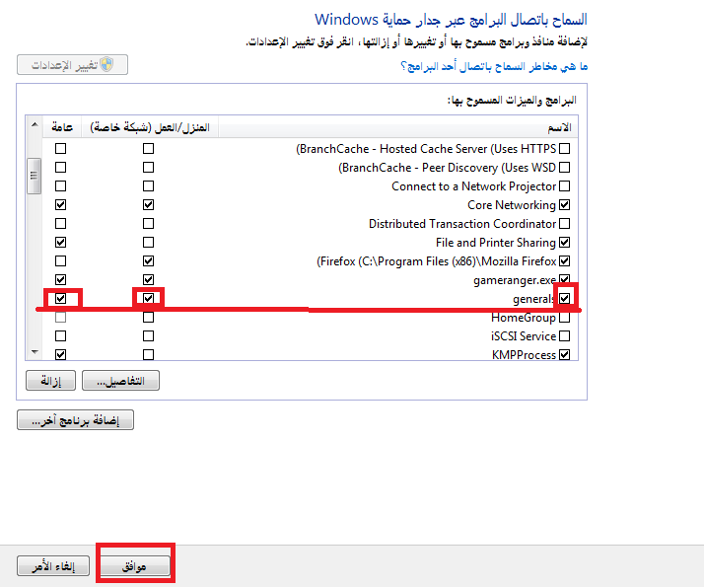Viewport: 704px width, 587px height.
Task: Select the Distributed Transaction Coordinator row text
Action: coord(462,224)
